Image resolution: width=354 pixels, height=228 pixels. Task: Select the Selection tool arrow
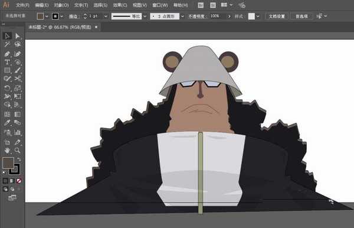[7, 36]
